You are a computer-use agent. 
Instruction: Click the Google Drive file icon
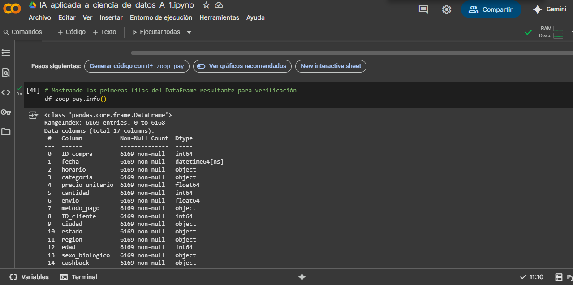pyautogui.click(x=33, y=5)
